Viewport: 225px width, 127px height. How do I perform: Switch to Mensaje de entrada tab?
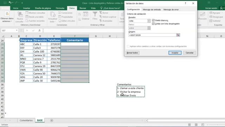click(x=152, y=10)
